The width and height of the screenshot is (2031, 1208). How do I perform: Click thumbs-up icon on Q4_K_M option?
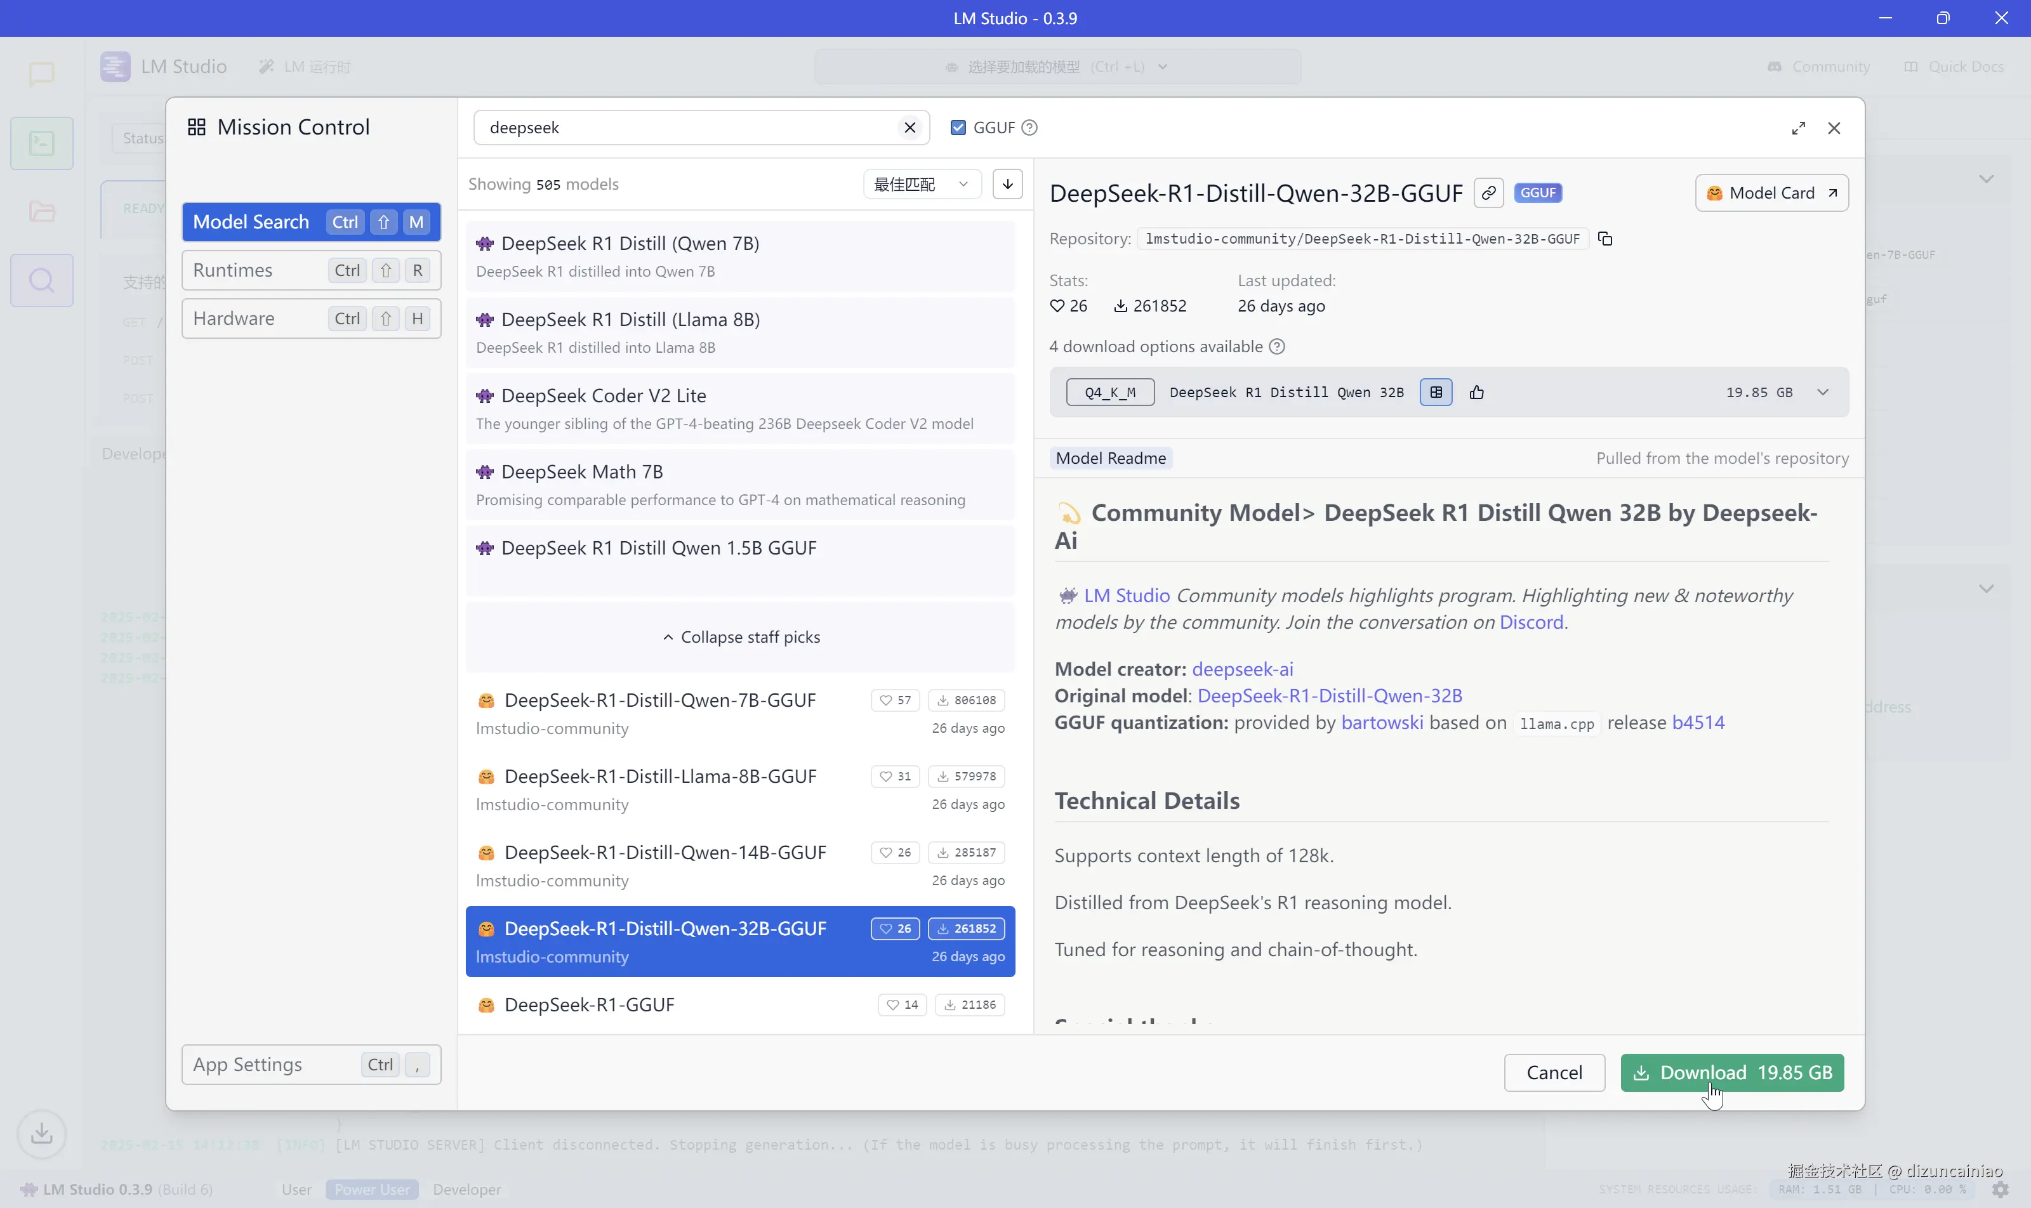pos(1476,392)
